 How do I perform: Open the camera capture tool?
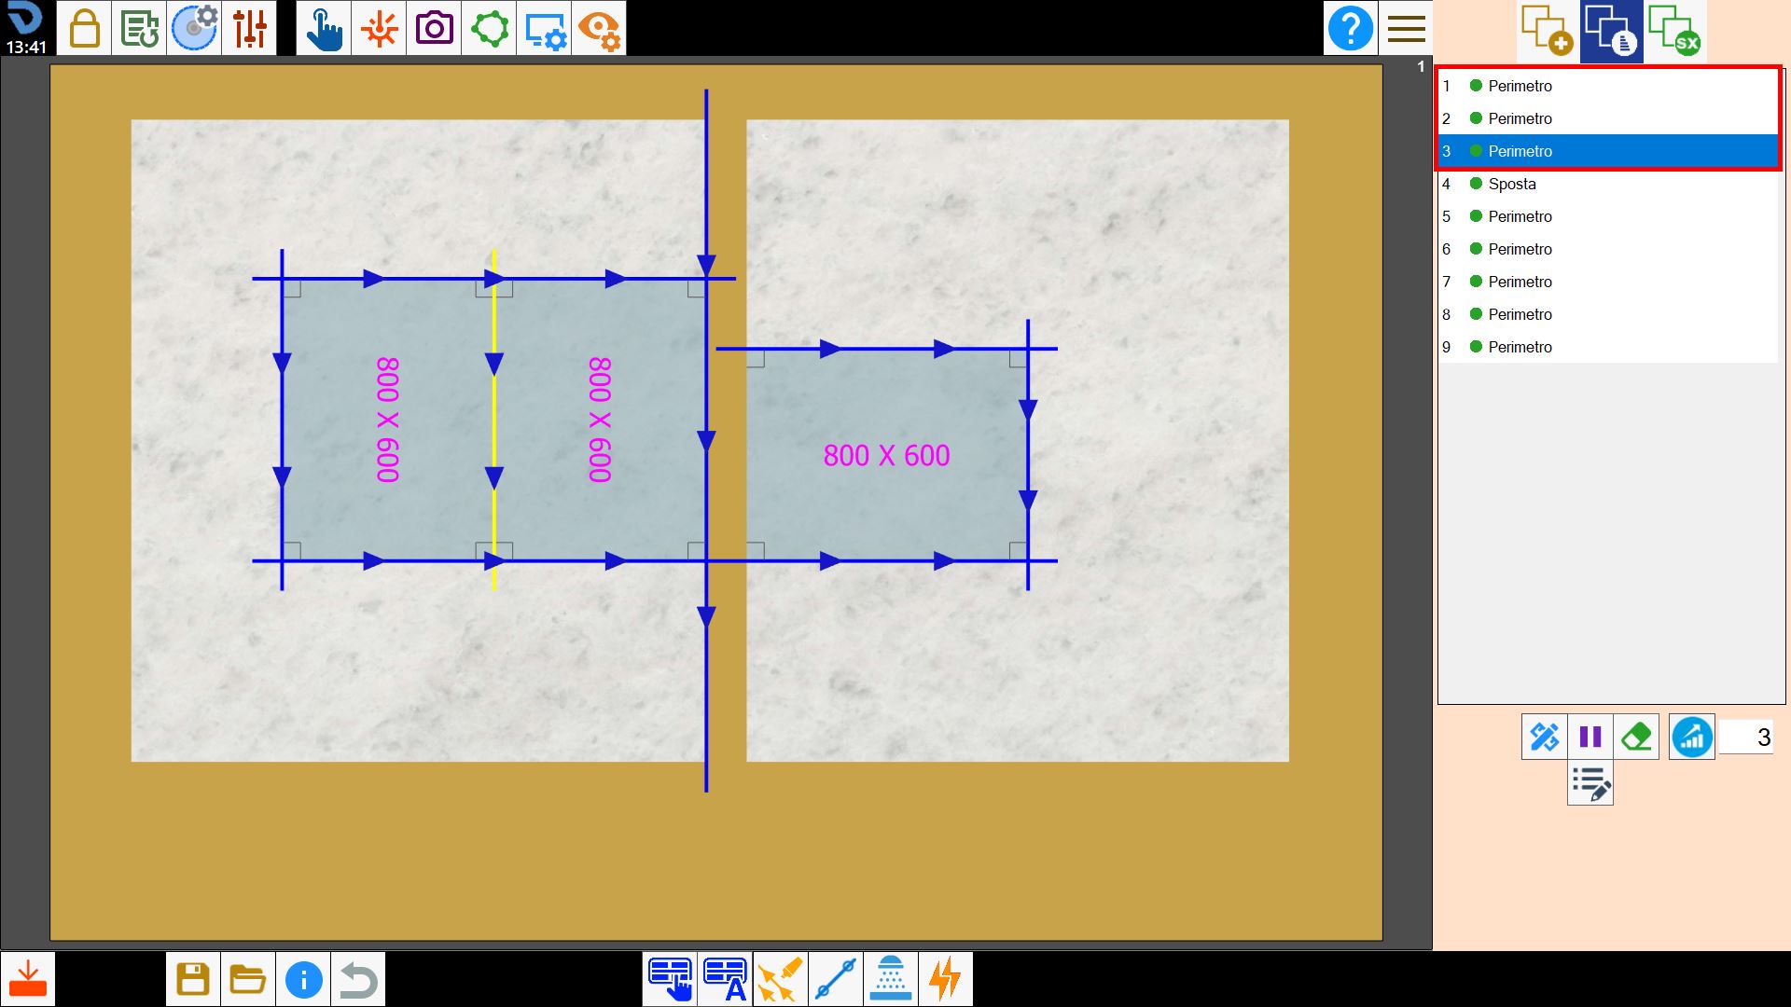[434, 28]
